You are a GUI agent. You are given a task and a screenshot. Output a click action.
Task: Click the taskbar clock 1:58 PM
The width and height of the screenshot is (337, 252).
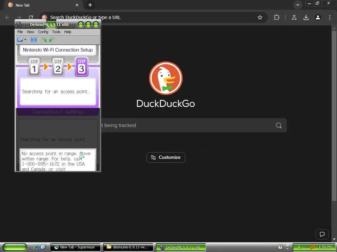tap(325, 247)
